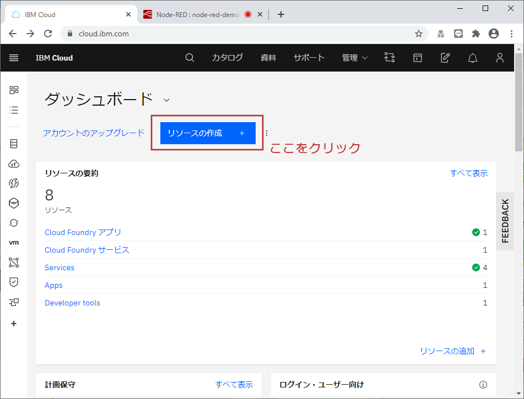This screenshot has height=399, width=524.
Task: Open the IBM Cloud Shell terminal icon
Action: 417,58
